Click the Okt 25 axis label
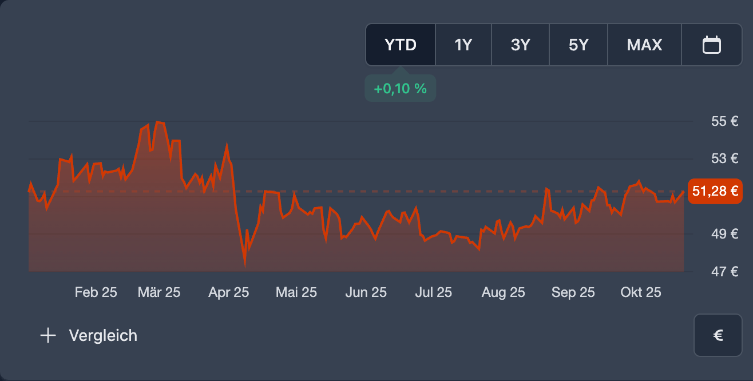Image resolution: width=753 pixels, height=381 pixels. pyautogui.click(x=641, y=292)
